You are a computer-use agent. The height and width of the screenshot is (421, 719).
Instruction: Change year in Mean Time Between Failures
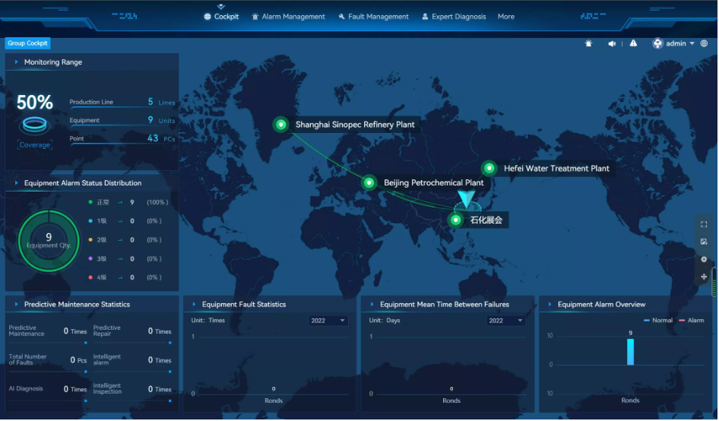click(x=506, y=321)
